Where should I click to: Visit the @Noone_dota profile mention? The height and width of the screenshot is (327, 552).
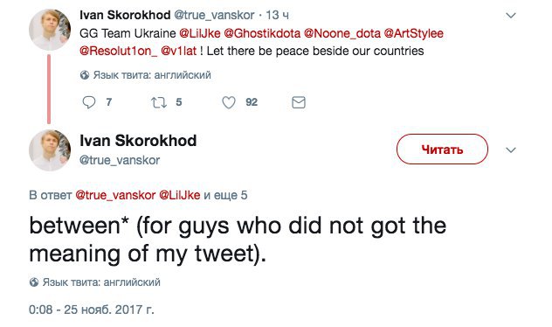click(x=342, y=33)
